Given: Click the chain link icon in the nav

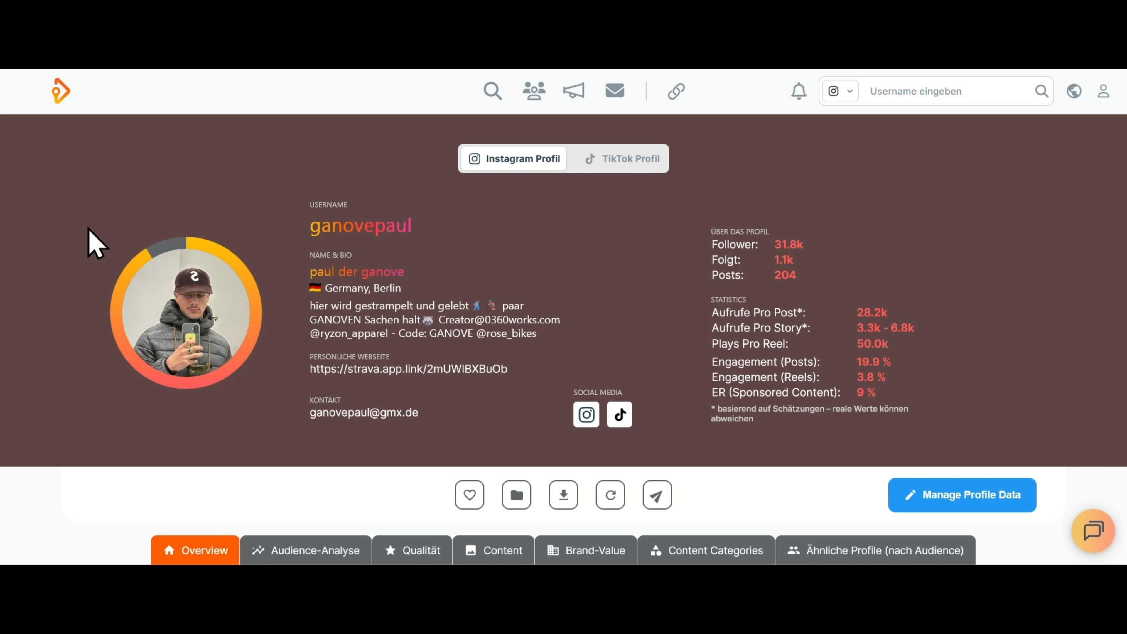Looking at the screenshot, I should (676, 91).
